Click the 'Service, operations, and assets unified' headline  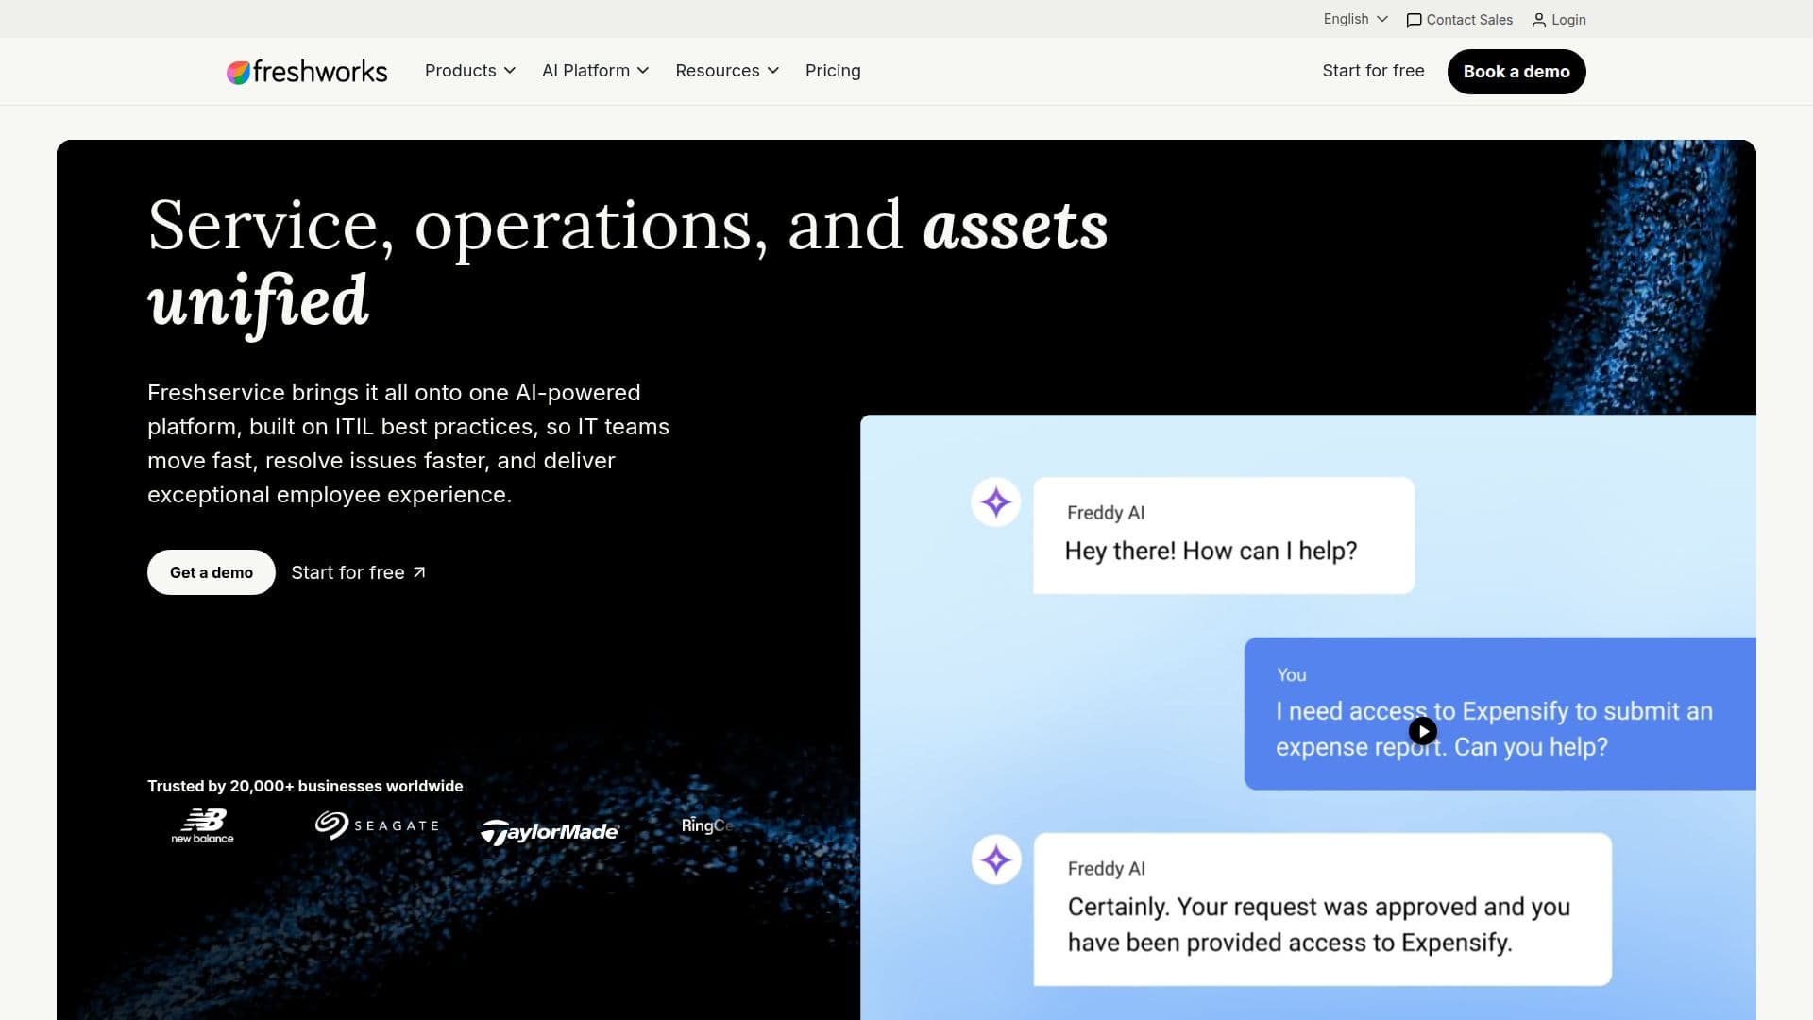[x=628, y=263]
